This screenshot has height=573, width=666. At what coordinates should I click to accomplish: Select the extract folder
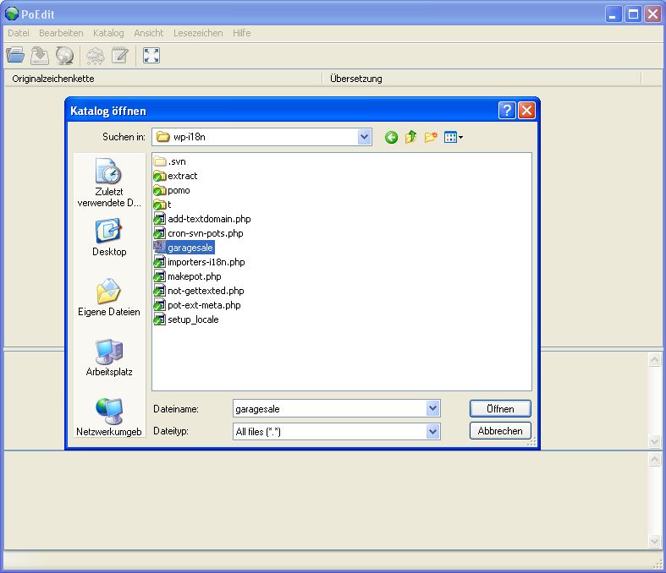(x=175, y=176)
